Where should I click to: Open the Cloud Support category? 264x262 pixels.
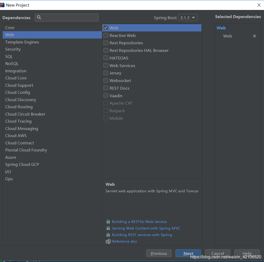tap(52, 85)
